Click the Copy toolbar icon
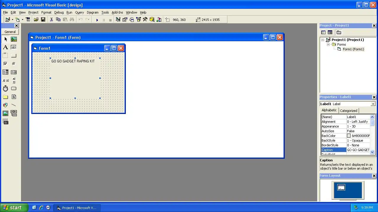 pos(58,20)
